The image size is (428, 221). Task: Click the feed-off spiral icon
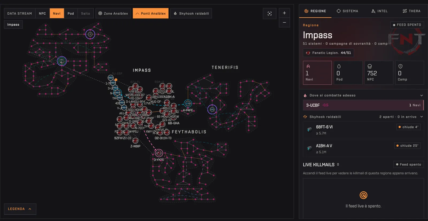click(363, 195)
